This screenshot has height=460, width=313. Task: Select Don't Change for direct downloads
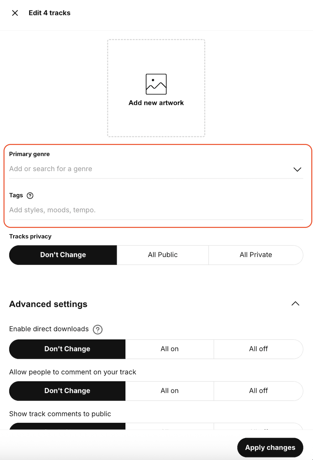tap(67, 349)
